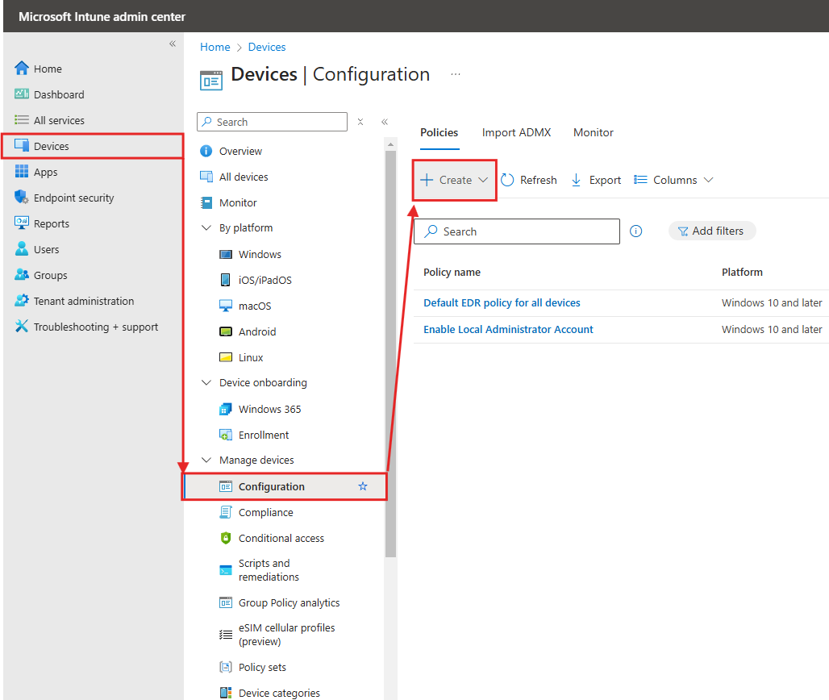Viewport: 829px width, 700px height.
Task: Click the policy Search field
Action: [x=517, y=231]
